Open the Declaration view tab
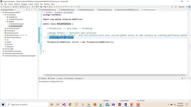The height and width of the screenshot is (107, 191). (x=69, y=78)
